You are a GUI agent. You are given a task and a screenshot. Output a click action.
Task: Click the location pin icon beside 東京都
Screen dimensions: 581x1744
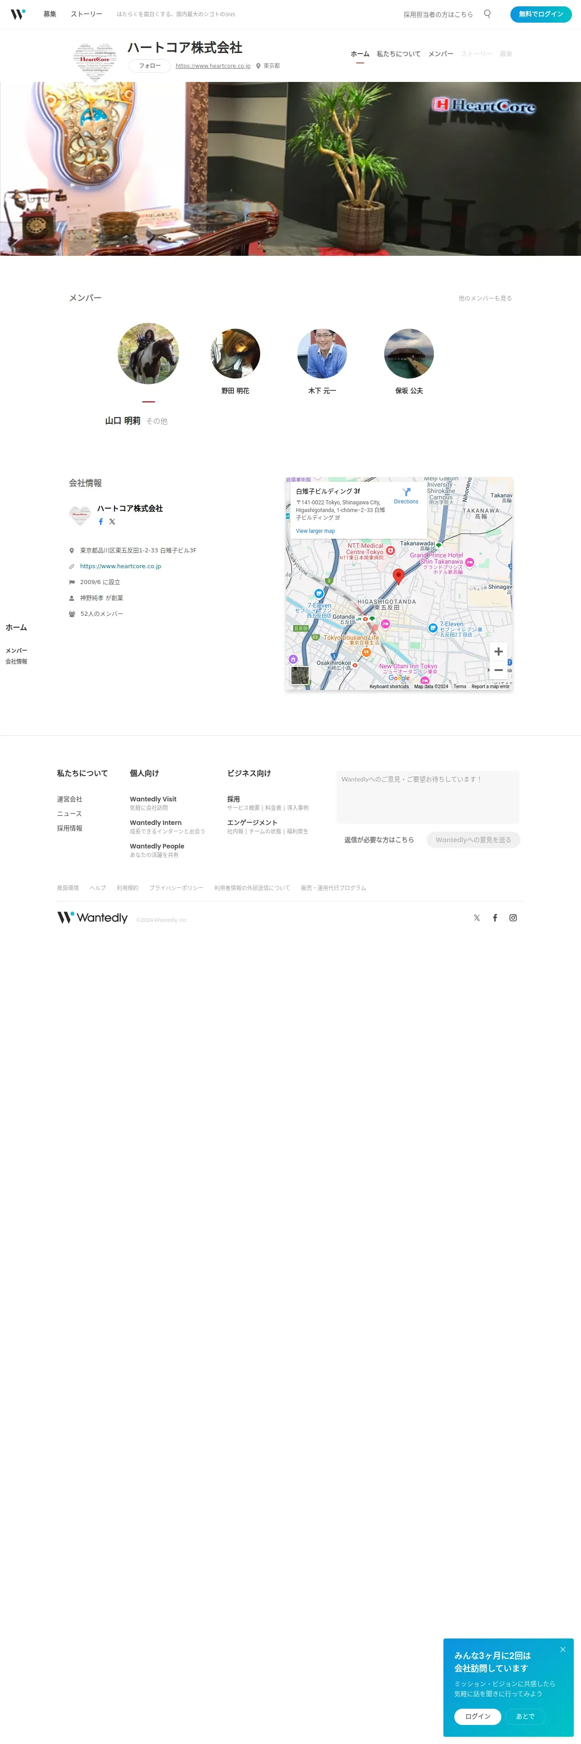[x=258, y=67]
